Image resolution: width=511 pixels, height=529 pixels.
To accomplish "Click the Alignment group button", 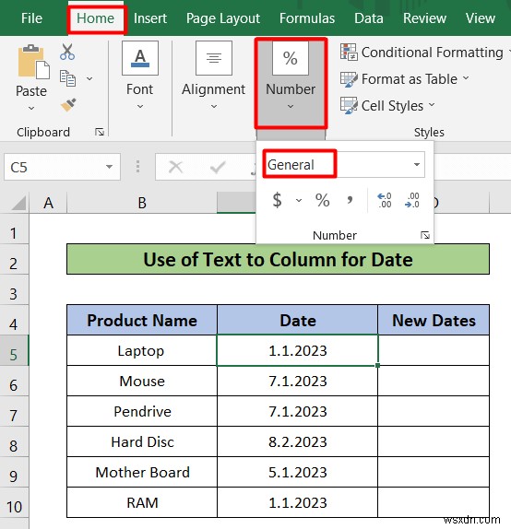I will click(213, 76).
